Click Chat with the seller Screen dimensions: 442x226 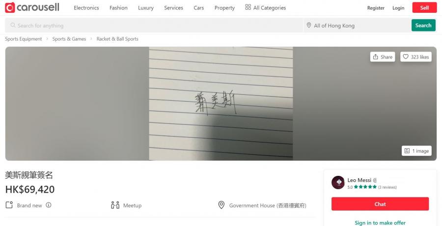[x=380, y=204]
